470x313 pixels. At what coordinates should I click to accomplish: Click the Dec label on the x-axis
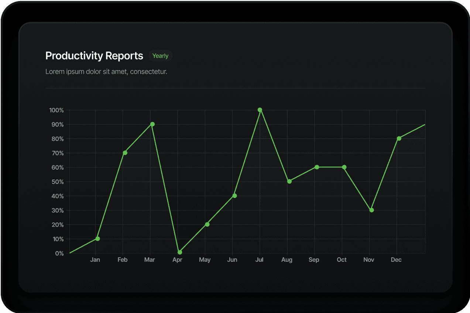tap(396, 260)
